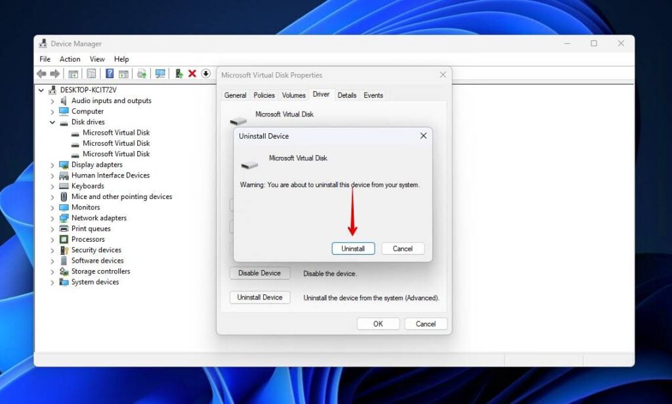
Task: Switch to the Details tab
Action: tap(346, 95)
